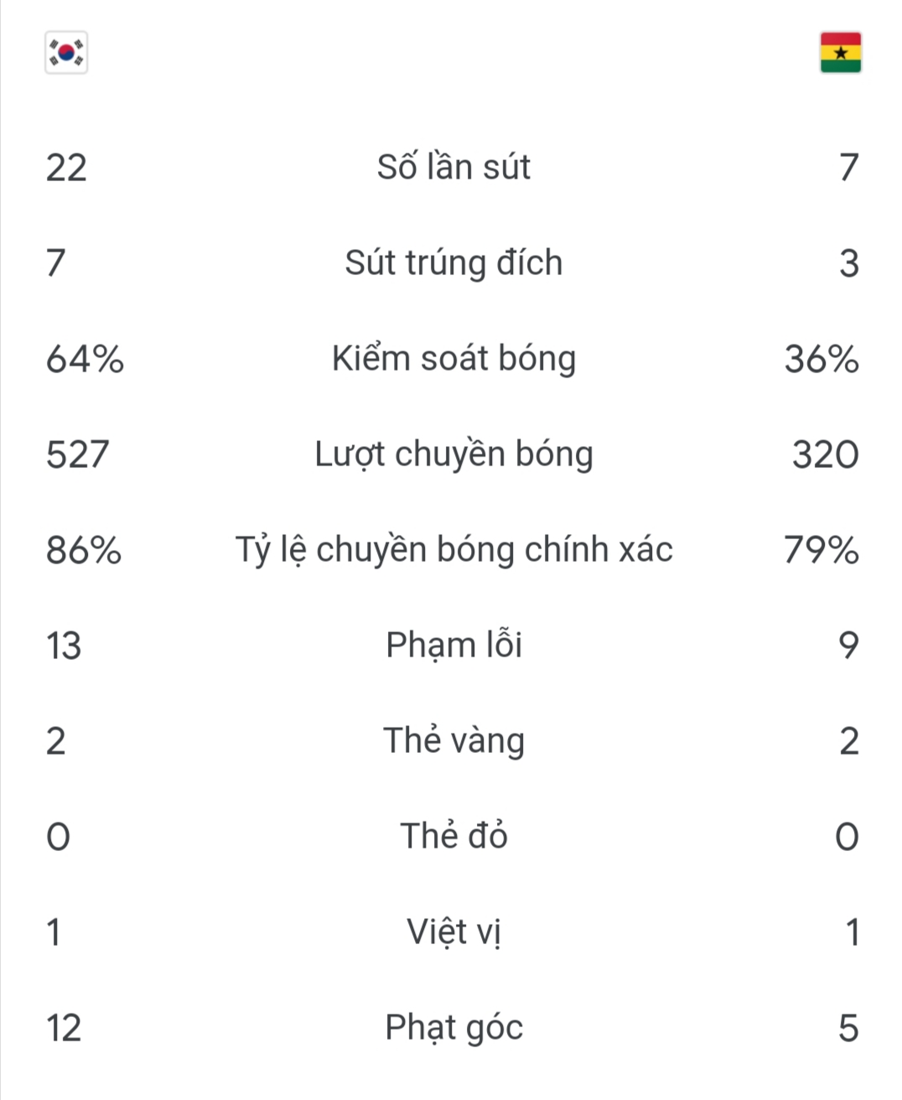Image resolution: width=902 pixels, height=1100 pixels.
Task: Click the "Thẻ đỏ" stat label
Action: pos(454,836)
